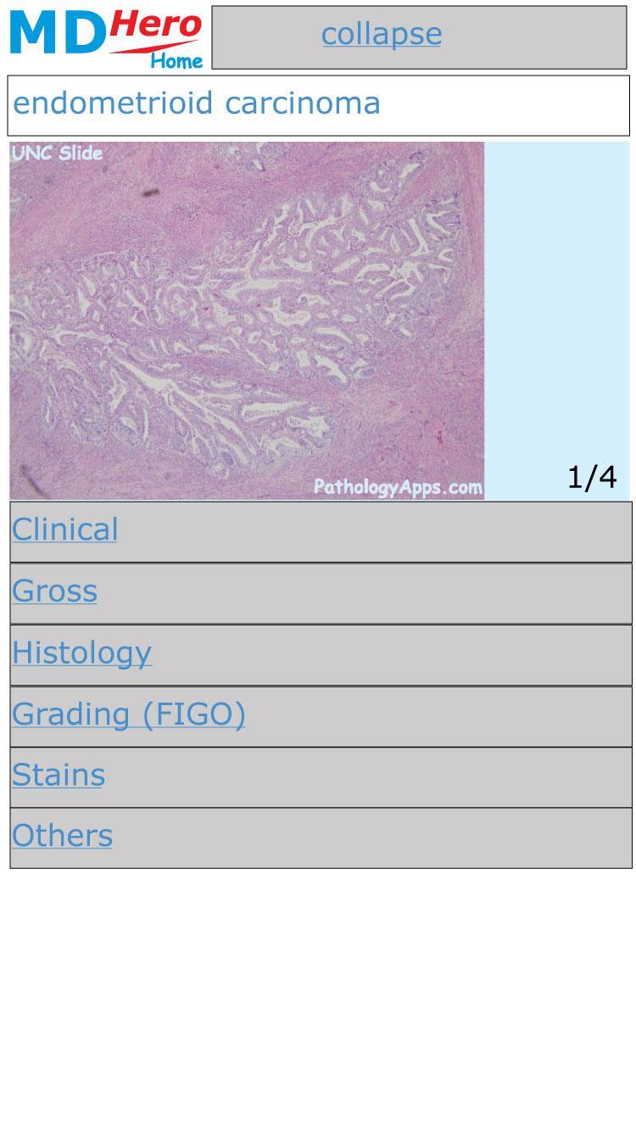636x1132 pixels.
Task: Show the Others section
Action: click(62, 836)
